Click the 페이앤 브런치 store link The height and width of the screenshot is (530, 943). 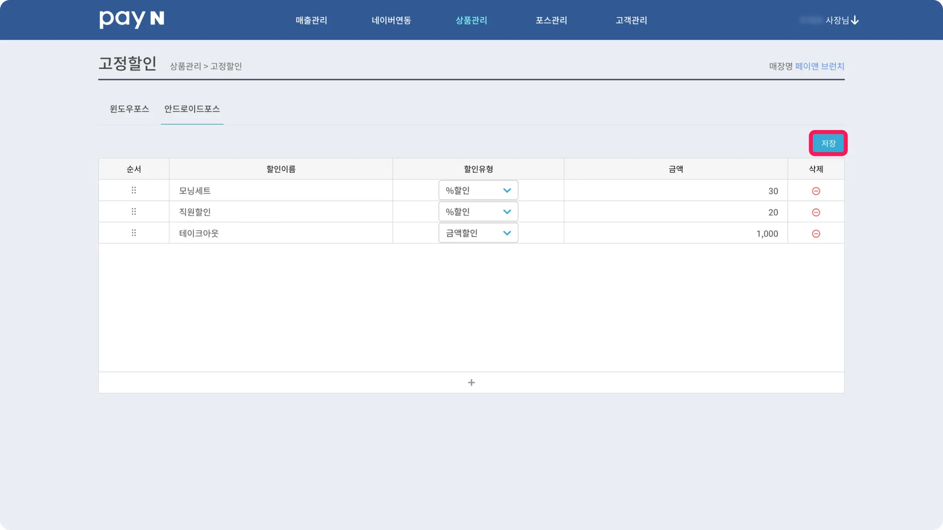tap(819, 66)
